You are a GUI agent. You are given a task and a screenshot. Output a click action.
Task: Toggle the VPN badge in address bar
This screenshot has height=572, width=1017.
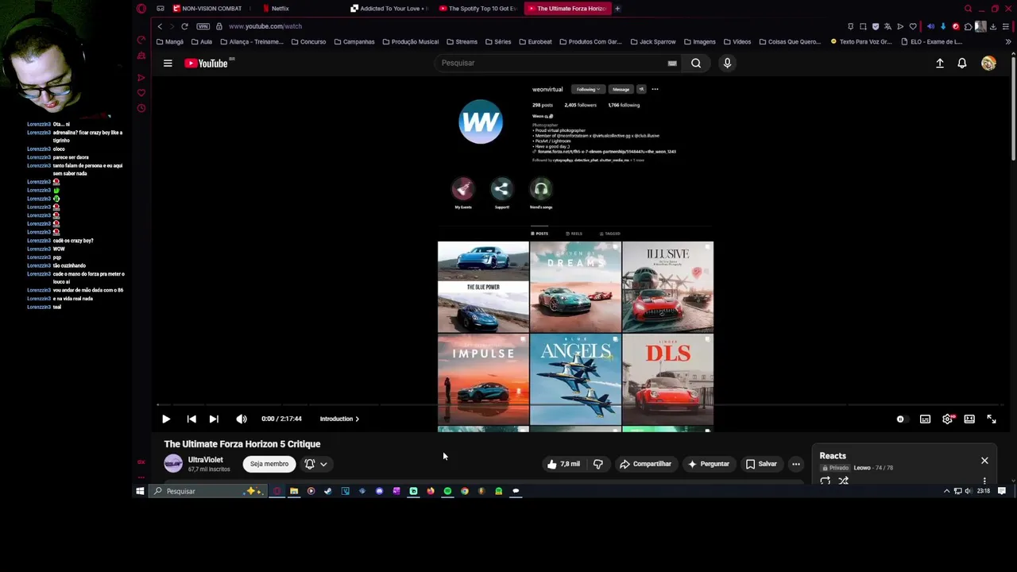coord(203,26)
